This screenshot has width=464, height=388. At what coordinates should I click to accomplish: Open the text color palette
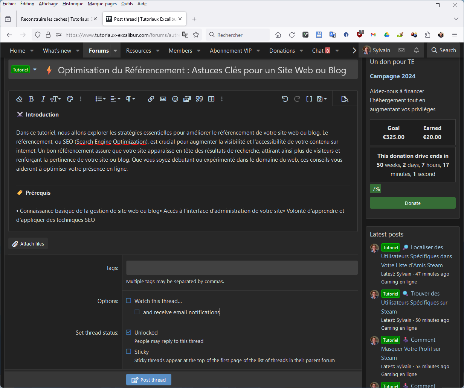pyautogui.click(x=70, y=99)
